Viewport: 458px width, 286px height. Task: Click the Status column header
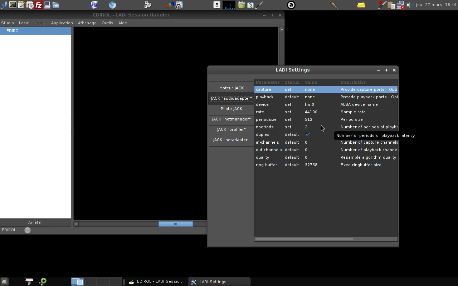point(293,82)
